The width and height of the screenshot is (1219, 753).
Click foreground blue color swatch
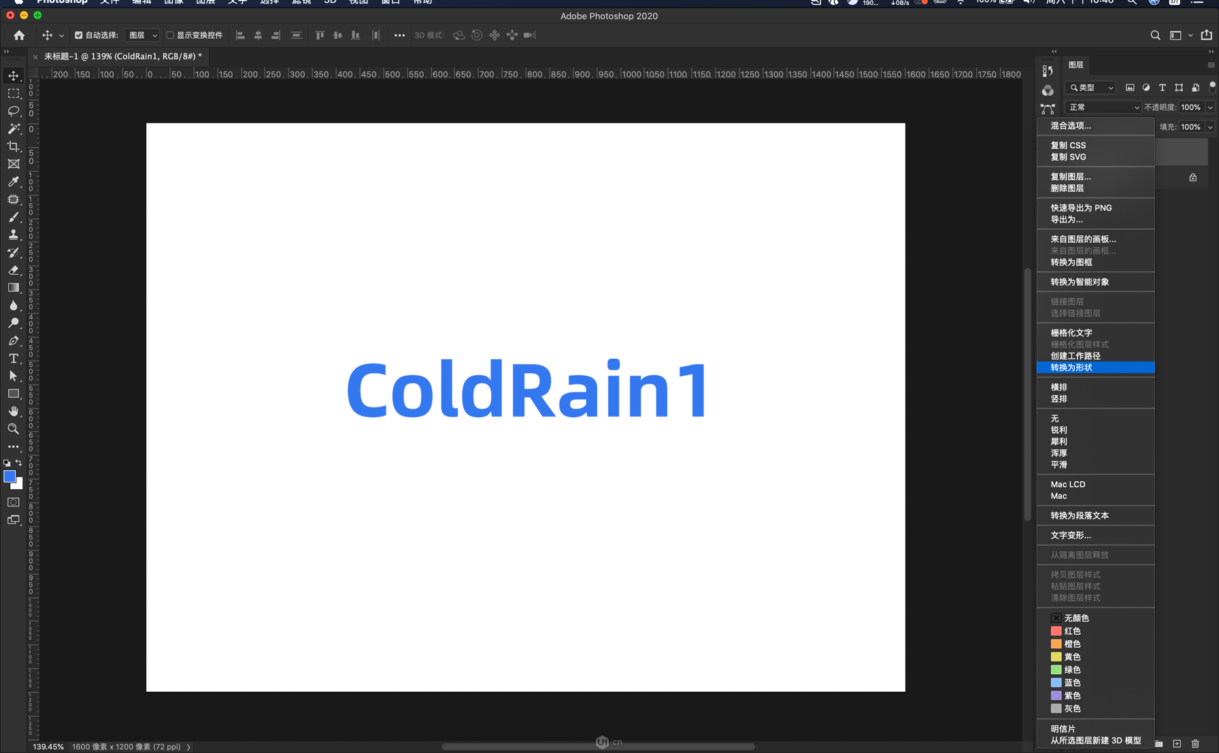click(x=10, y=477)
